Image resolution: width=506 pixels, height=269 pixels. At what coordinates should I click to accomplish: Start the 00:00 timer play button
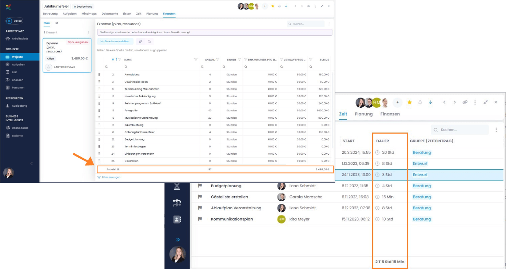pyautogui.click(x=9, y=21)
